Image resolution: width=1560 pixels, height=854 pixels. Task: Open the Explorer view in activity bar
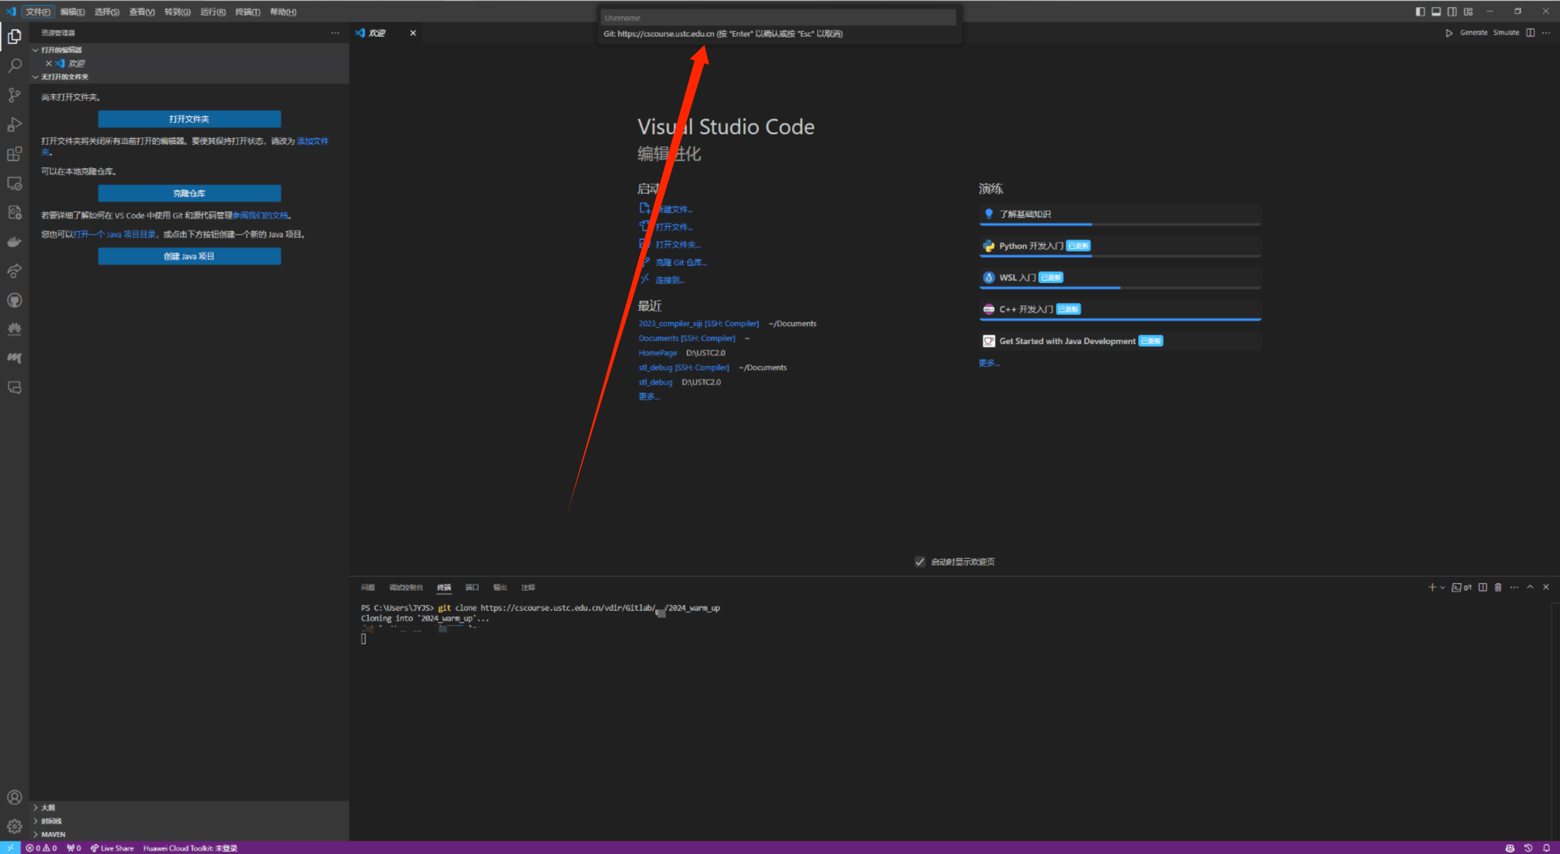tap(15, 37)
